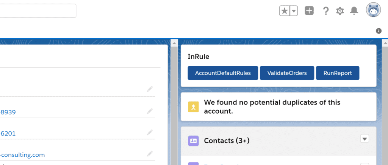The image size is (388, 165).
Task: Edit the field ending in 8939 with the pencil
Action: [x=150, y=111]
